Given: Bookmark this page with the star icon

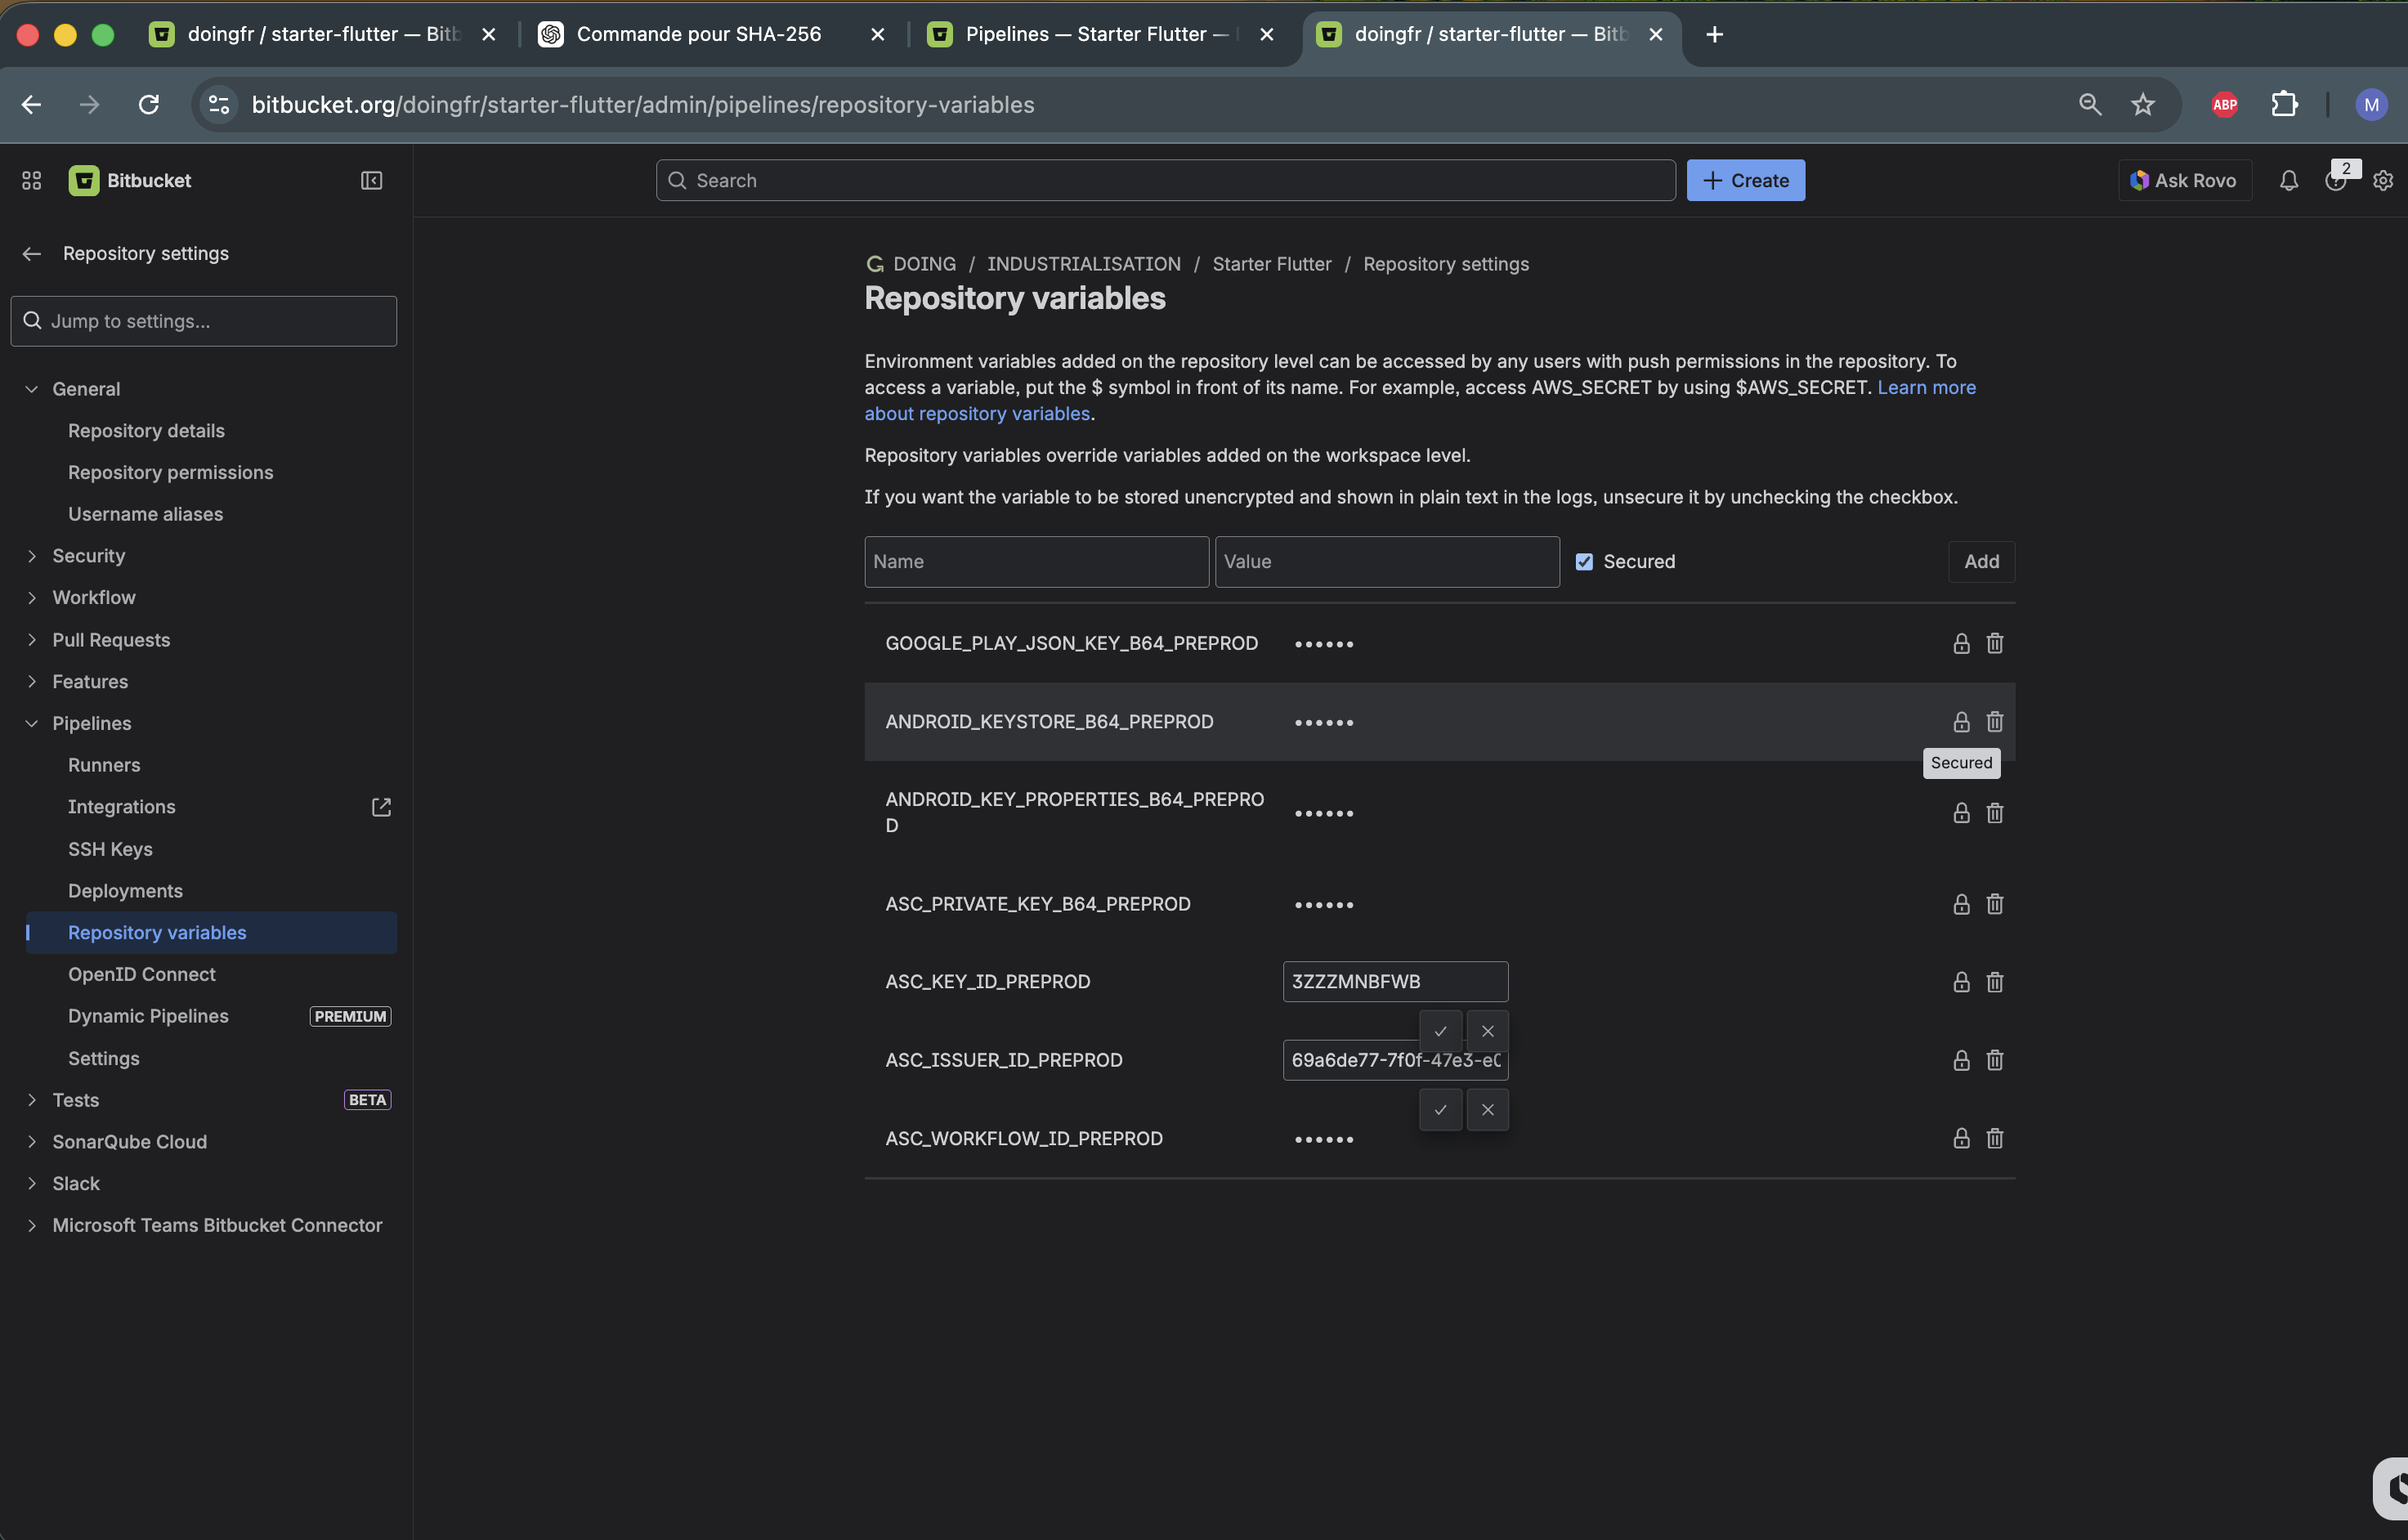Looking at the screenshot, I should pos(2142,104).
